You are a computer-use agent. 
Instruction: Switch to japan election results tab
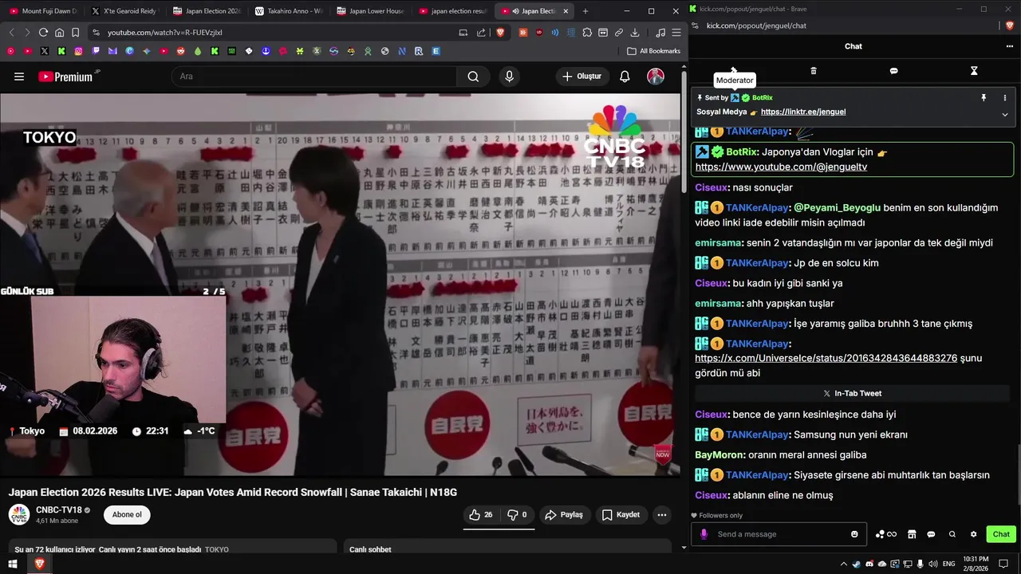click(451, 11)
